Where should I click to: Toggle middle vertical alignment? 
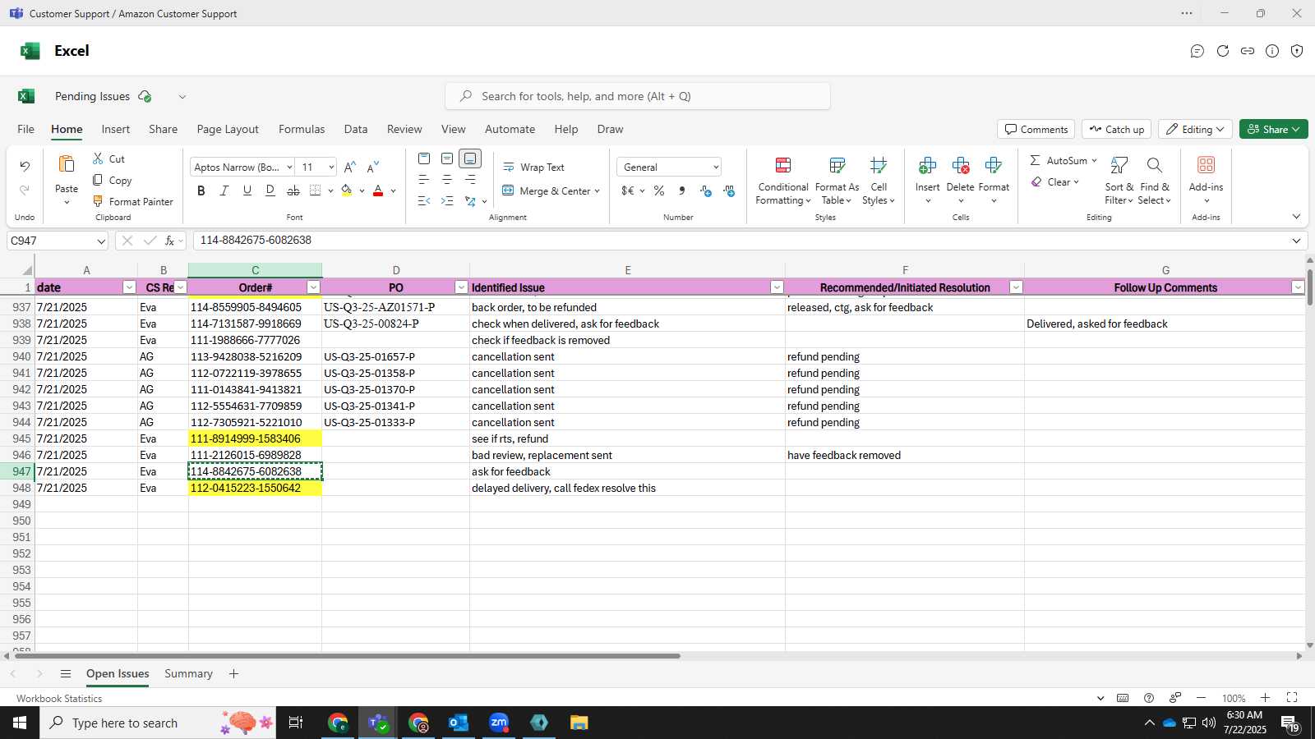pyautogui.click(x=447, y=158)
